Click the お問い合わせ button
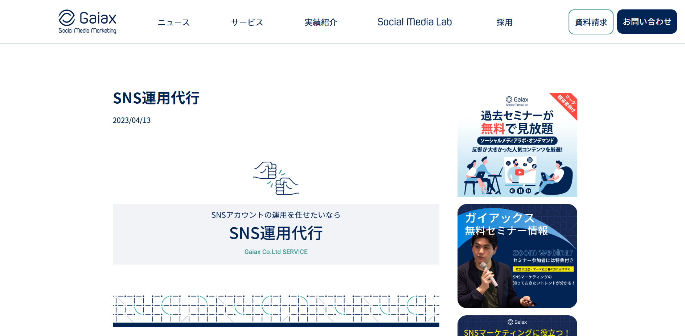685x336 pixels. pos(647,22)
